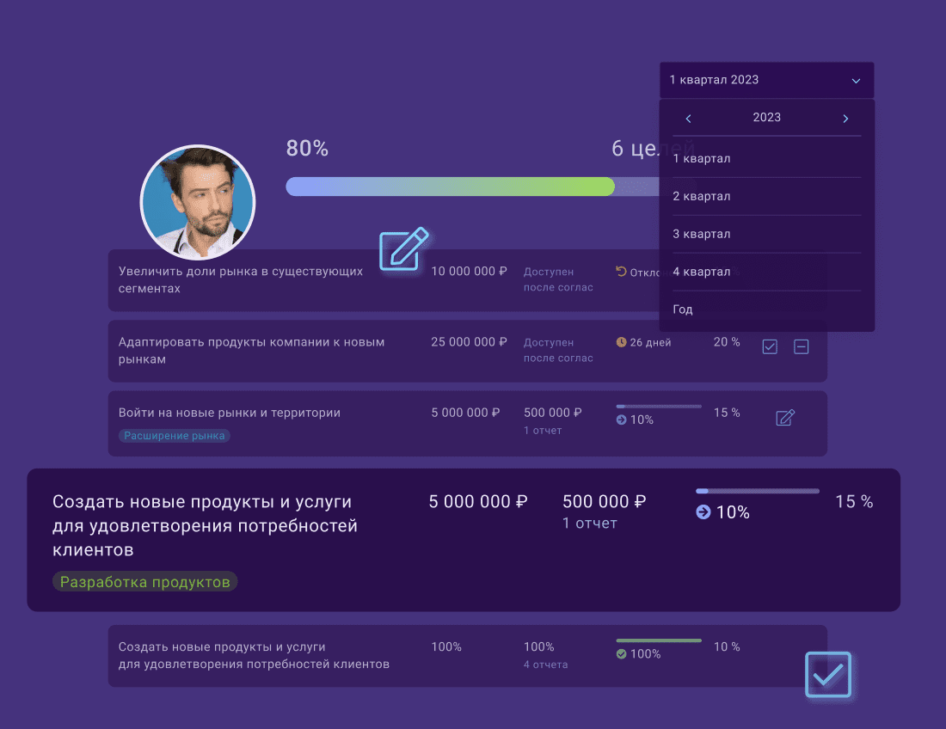Click the 80% overall progress bar

point(472,187)
